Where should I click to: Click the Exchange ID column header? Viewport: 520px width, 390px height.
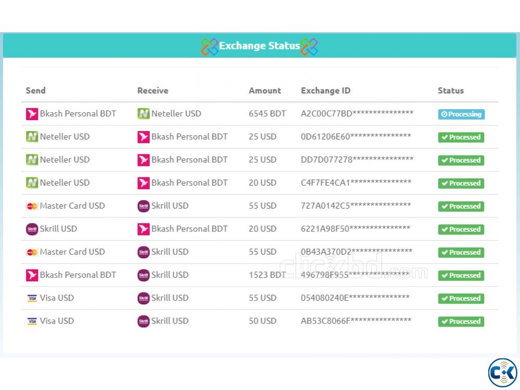pyautogui.click(x=326, y=91)
